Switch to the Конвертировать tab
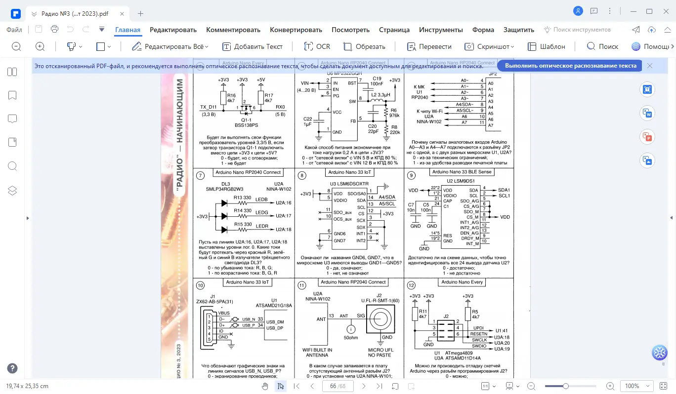Screen dimensions: 676x394 pos(296,30)
